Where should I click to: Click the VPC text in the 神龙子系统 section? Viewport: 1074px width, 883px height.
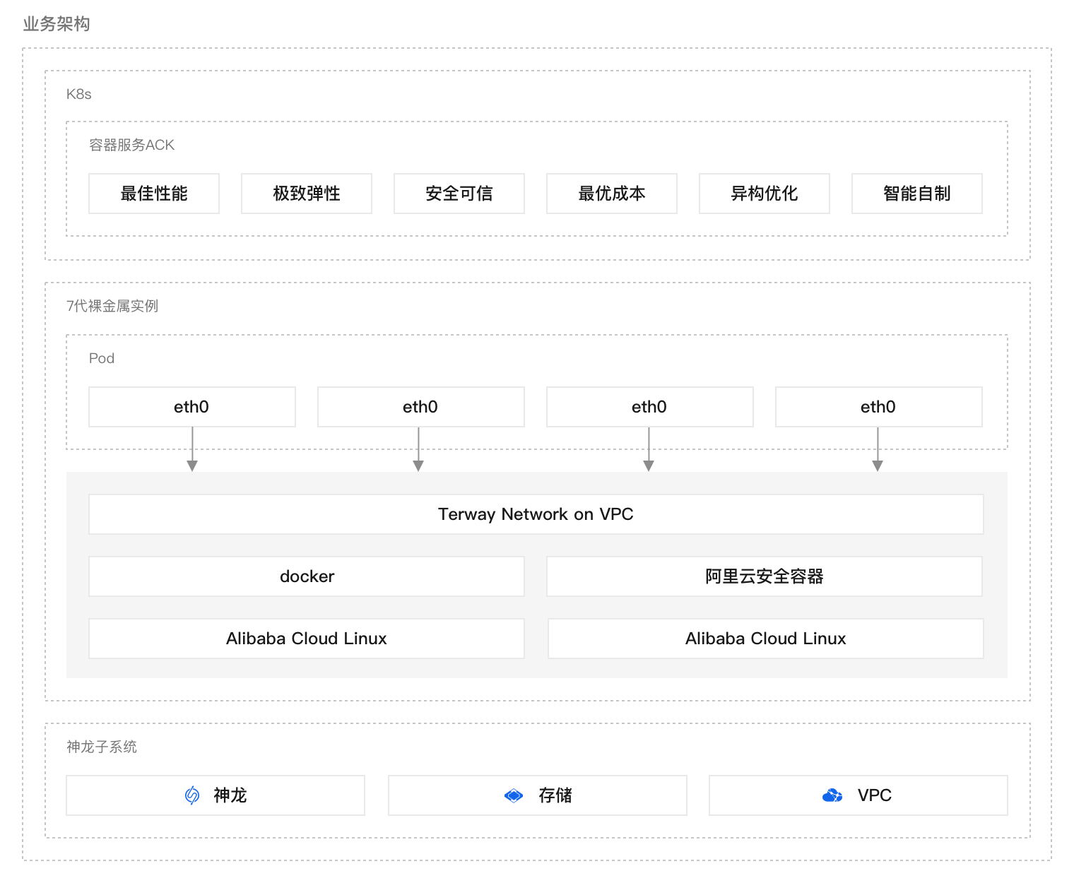coord(875,795)
